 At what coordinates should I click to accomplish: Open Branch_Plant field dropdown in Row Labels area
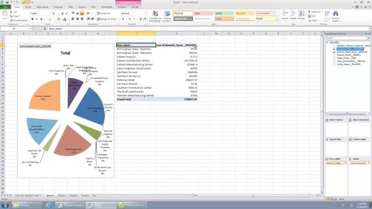pyautogui.click(x=345, y=163)
